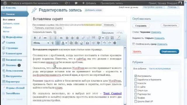Expand the Настройки экрана panel
This screenshot has width=187, height=105.
(x=154, y=7)
